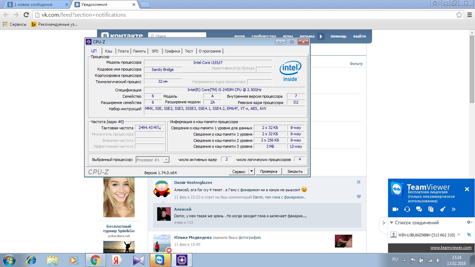Screen dimensions: 475x267
Task: Click the TeamViewer whiteboard brush icon
Action: [443, 209]
